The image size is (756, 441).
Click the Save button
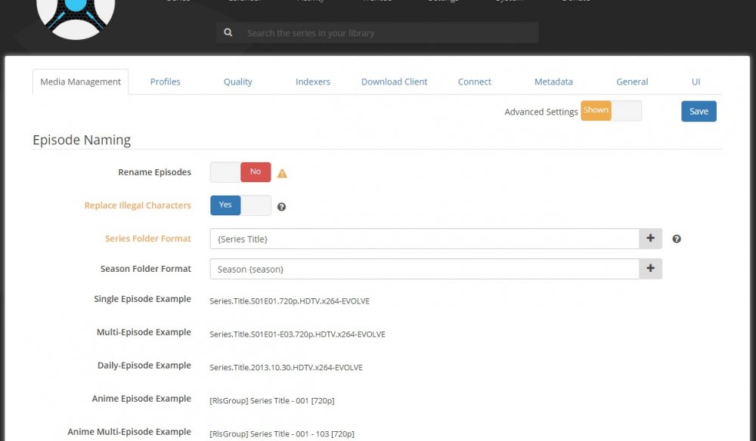click(699, 111)
